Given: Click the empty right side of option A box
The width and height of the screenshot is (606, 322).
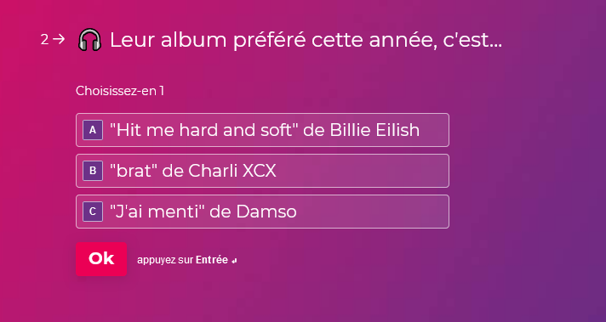Looking at the screenshot, I should point(433,130).
